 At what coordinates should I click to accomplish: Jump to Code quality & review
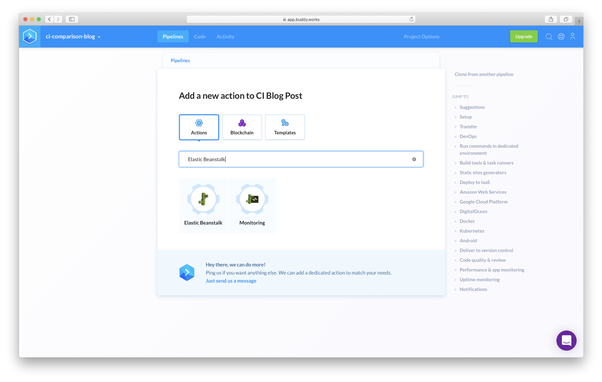[x=483, y=260]
